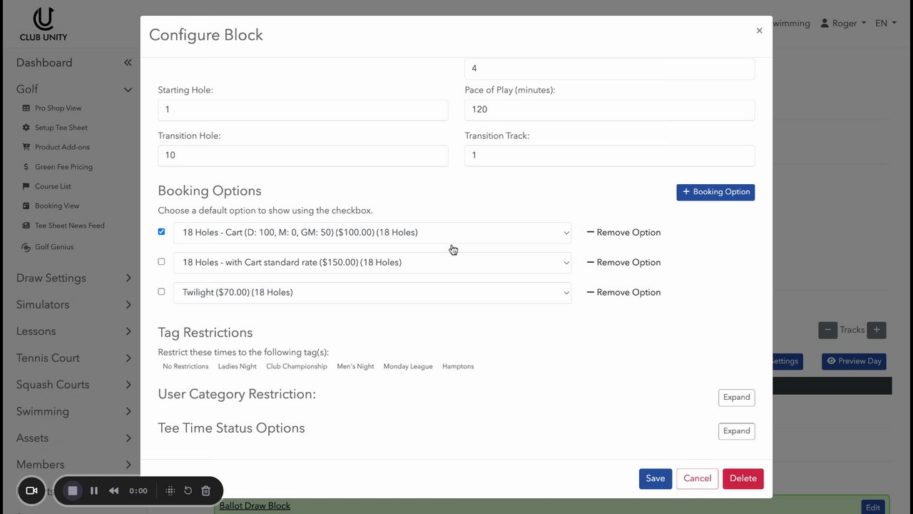Select the Club Championship tag

pyautogui.click(x=296, y=366)
